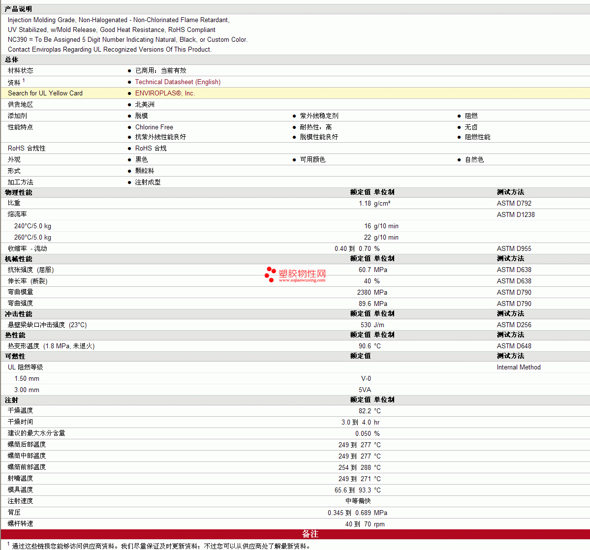The image size is (590, 550).
Task: Click the ASTM D792 test method text
Action: click(x=514, y=204)
